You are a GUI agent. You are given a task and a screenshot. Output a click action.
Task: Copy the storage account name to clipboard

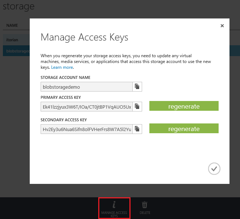tap(137, 87)
